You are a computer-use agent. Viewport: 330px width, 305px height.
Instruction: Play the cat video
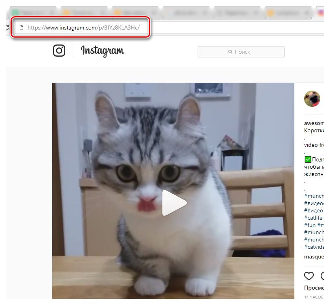(x=174, y=203)
